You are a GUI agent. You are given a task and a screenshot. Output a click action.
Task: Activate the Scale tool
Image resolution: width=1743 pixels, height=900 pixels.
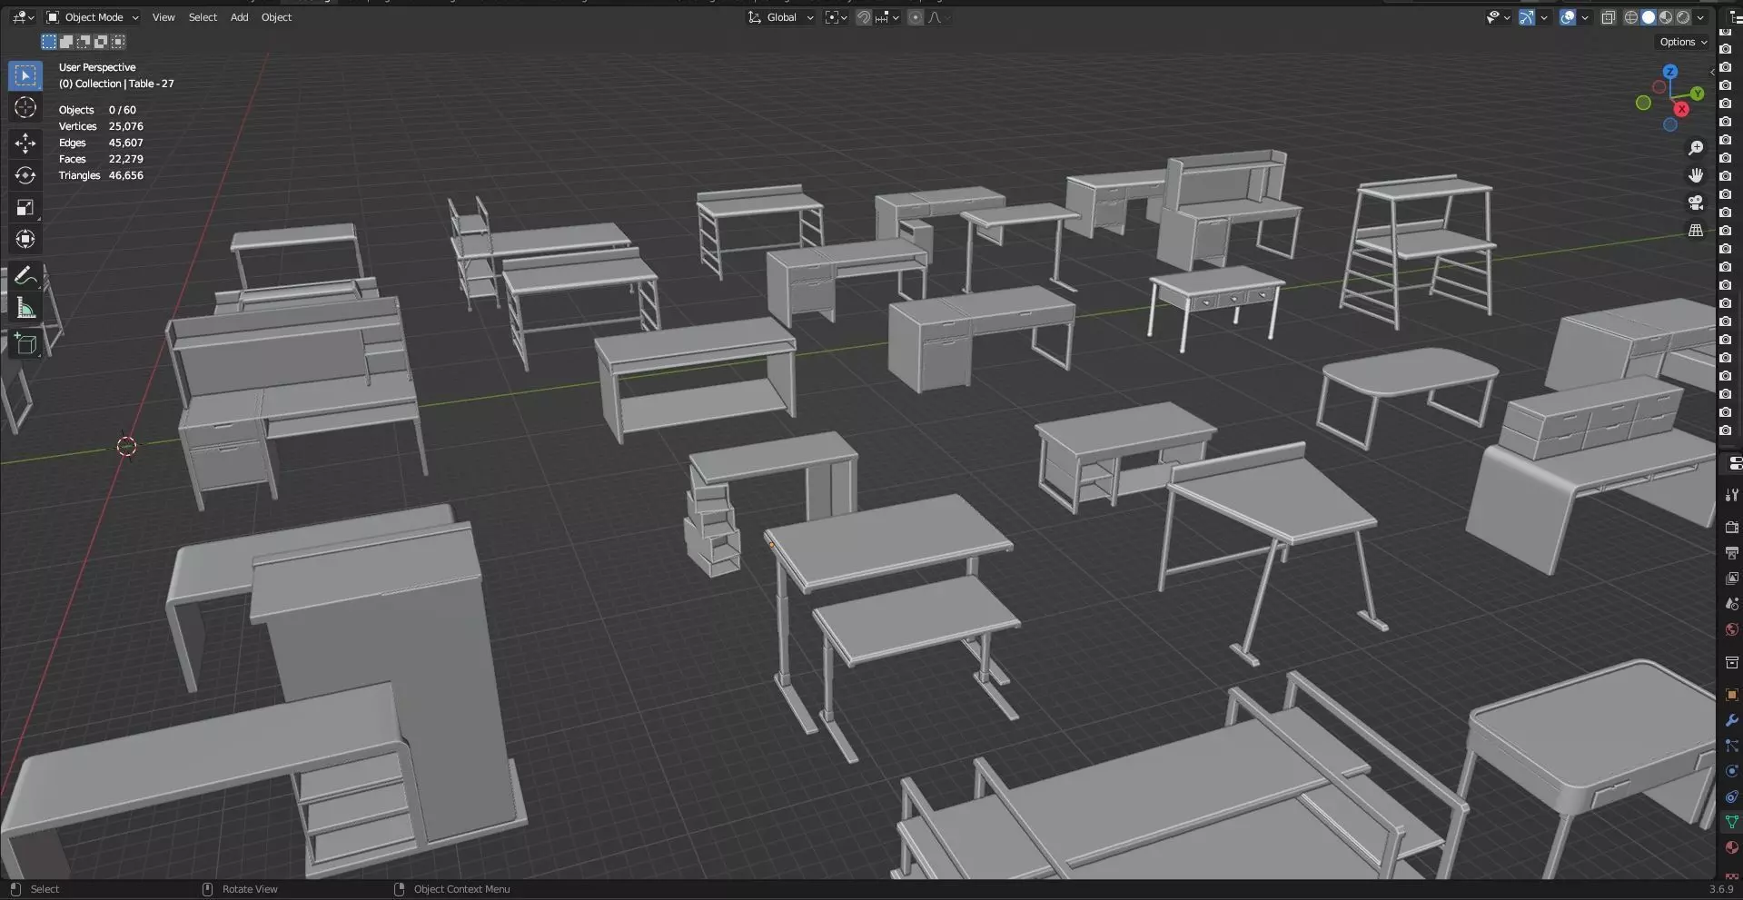pos(25,207)
